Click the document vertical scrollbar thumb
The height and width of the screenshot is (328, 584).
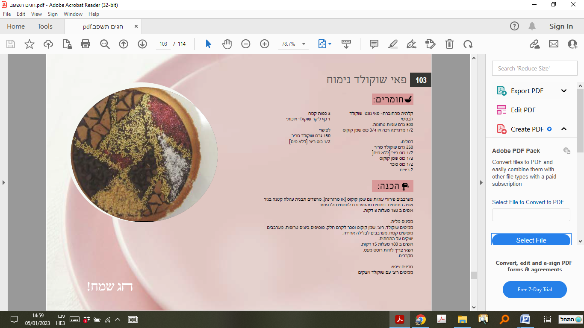[474, 275]
